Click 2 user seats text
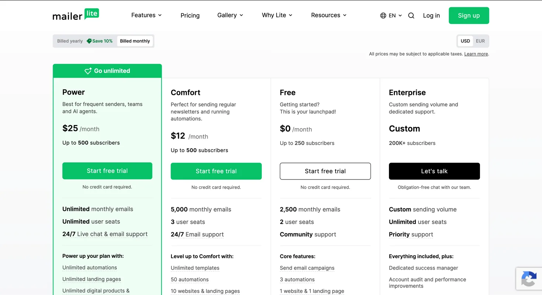 [297, 222]
